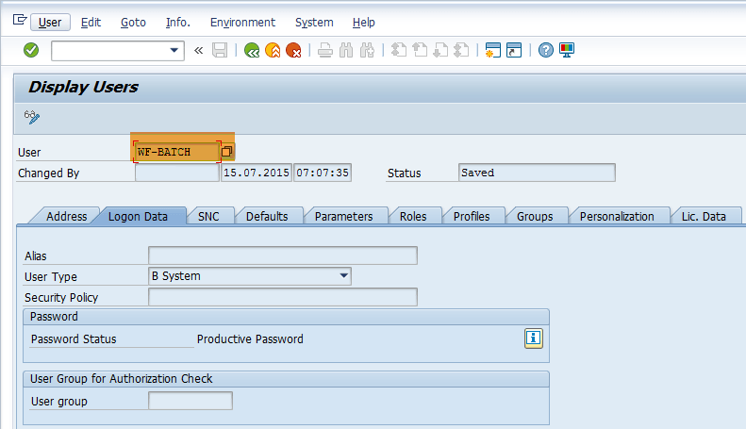Click the First Page icon
Screen dimensions: 746x429
[399, 50]
